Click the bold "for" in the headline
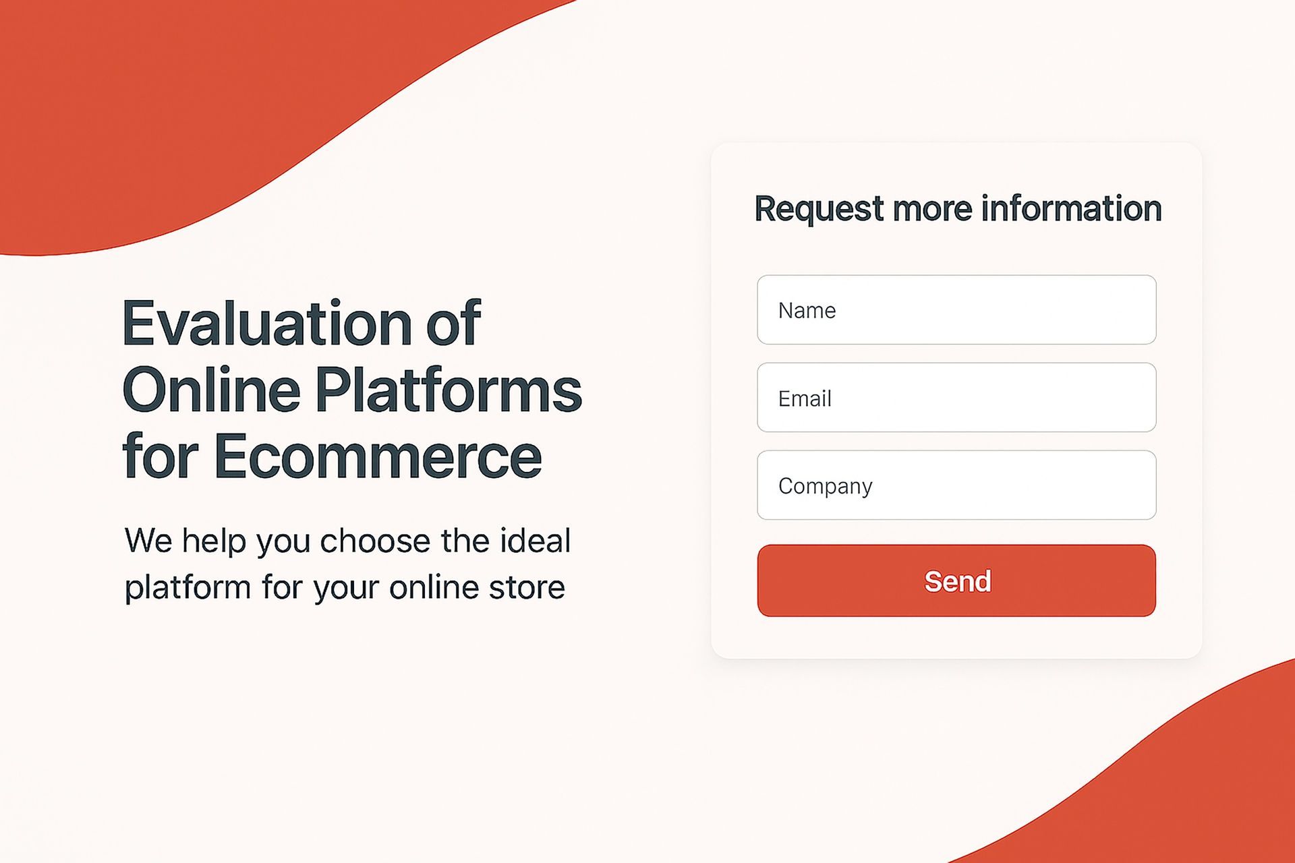This screenshot has height=863, width=1295. 160,456
